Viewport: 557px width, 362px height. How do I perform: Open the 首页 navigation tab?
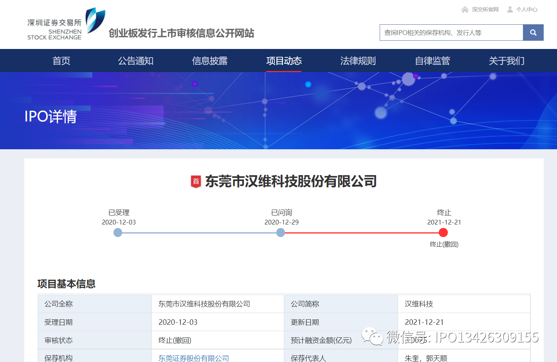coord(61,61)
